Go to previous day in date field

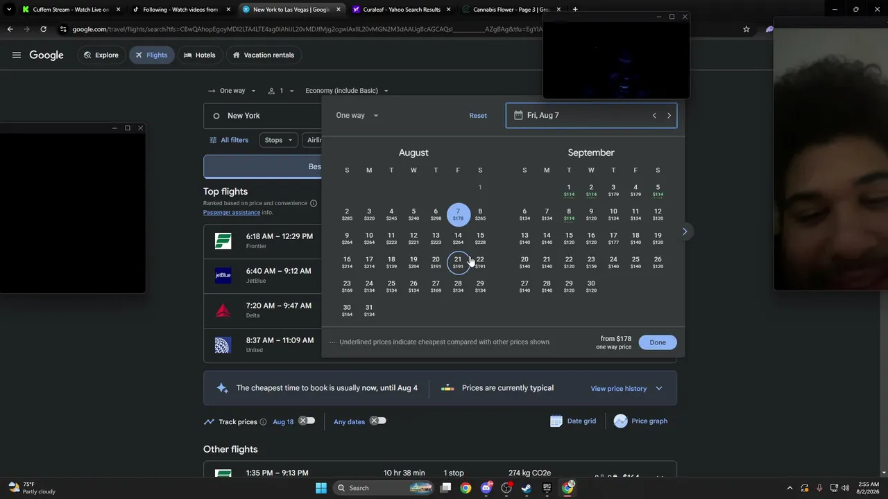pos(654,116)
